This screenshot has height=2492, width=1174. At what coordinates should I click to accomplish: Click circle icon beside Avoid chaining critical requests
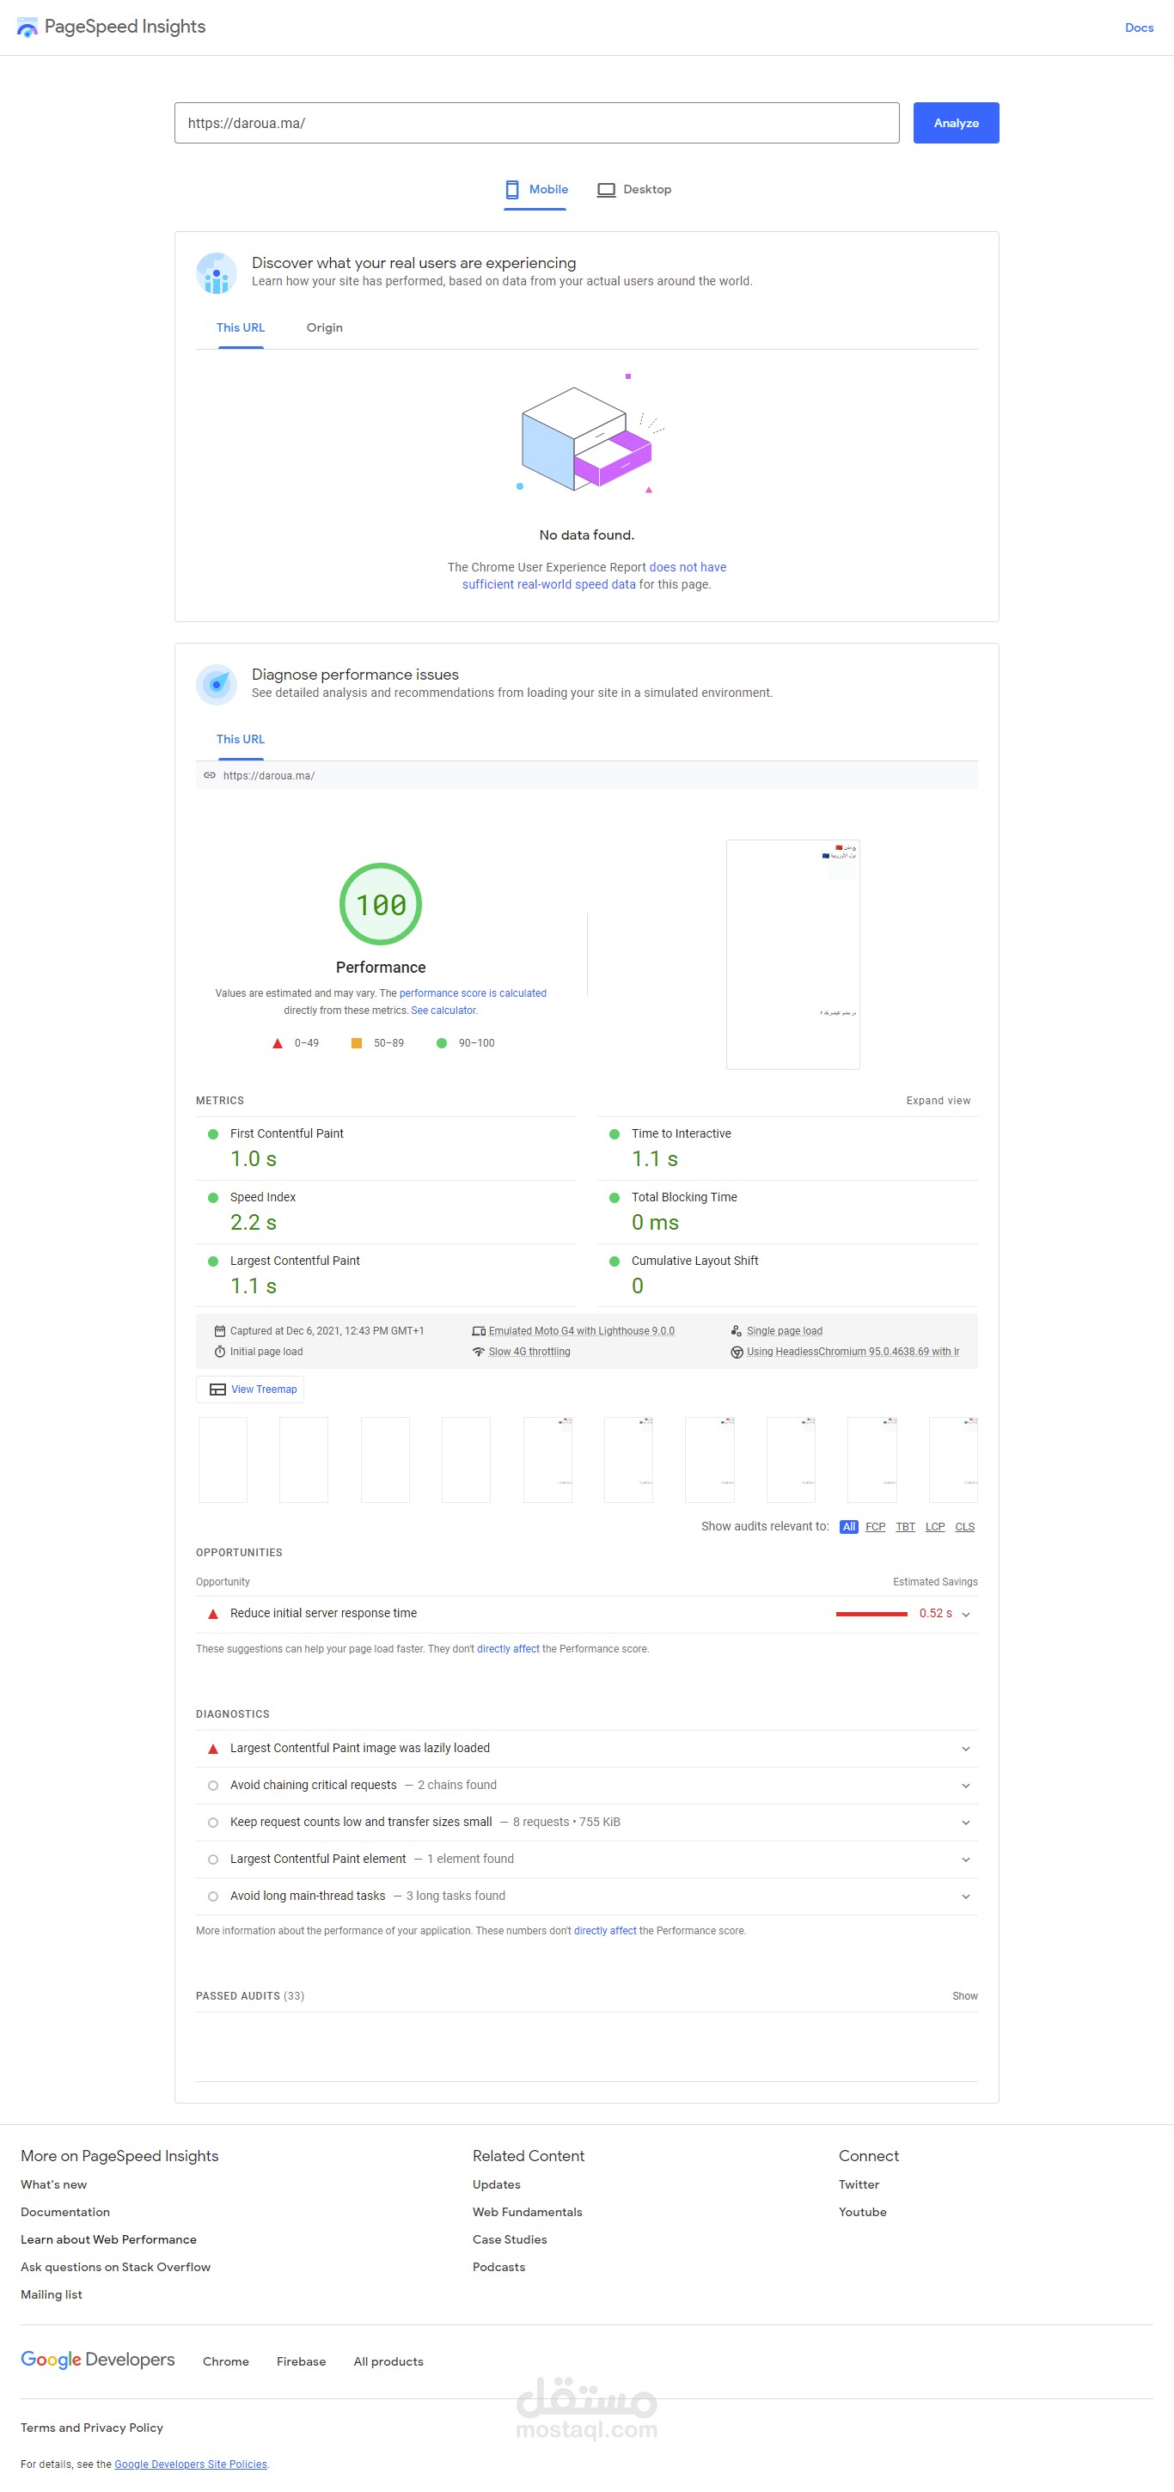pos(213,1785)
